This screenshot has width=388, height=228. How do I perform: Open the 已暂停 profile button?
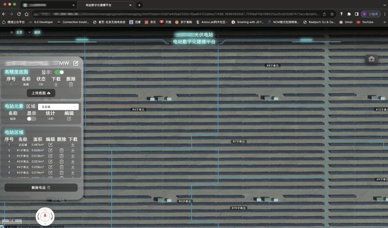pos(371,14)
